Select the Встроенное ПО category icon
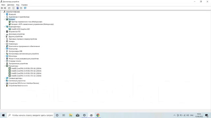Viewport: 211px width, 118px height. 7,31
